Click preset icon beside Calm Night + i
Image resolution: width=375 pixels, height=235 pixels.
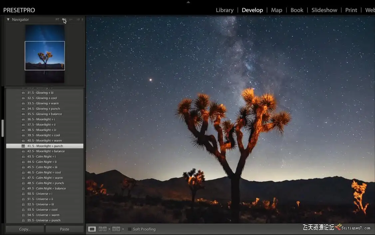[23, 156]
